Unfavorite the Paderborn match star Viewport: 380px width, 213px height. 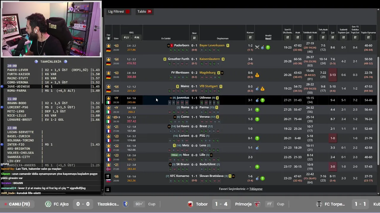point(108,46)
